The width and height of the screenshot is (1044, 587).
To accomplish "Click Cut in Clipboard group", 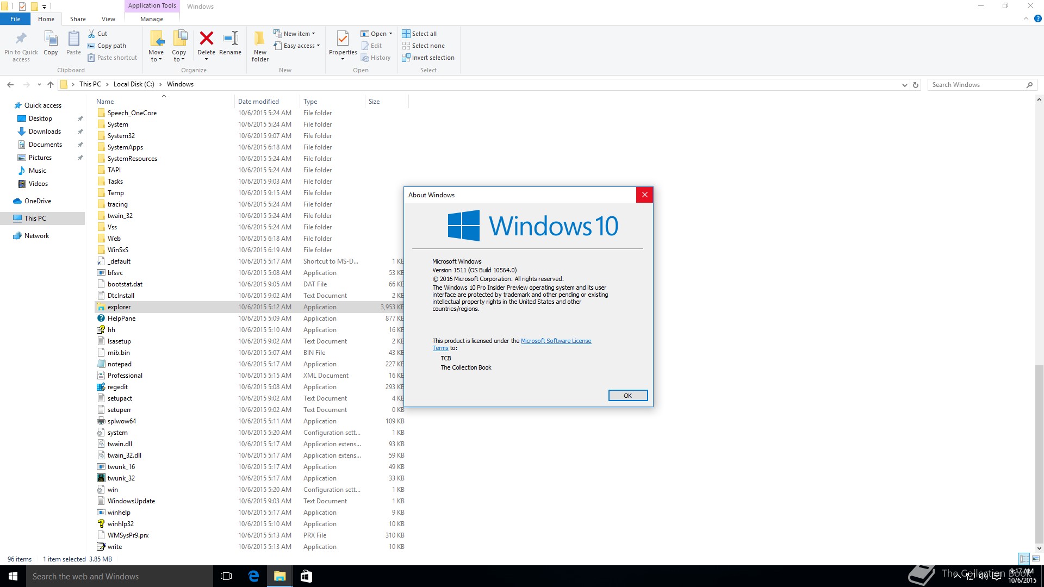I will point(98,34).
